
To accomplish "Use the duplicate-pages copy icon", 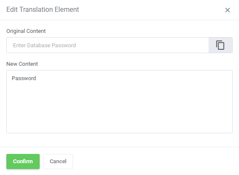I will click(220, 45).
